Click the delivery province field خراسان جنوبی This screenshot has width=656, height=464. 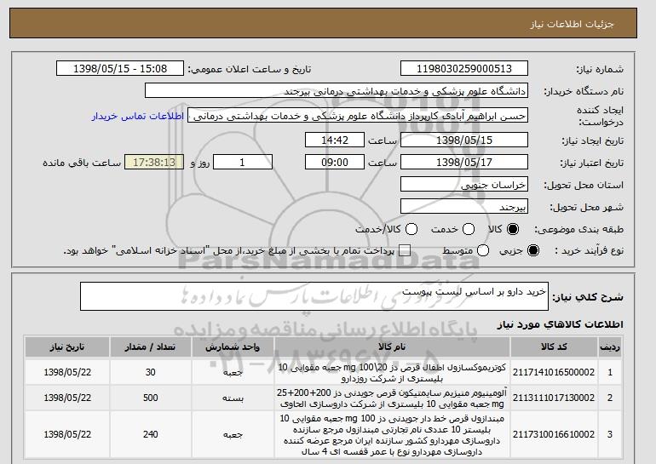tap(464, 185)
